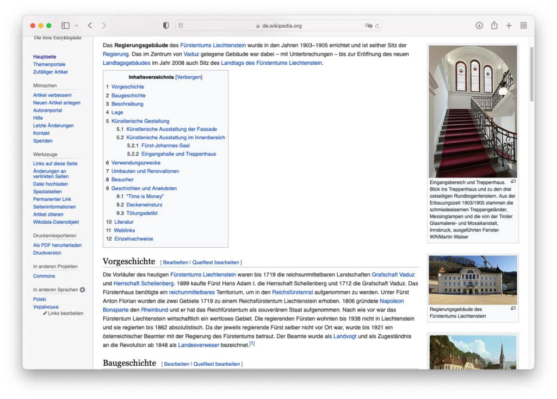
Task: Toggle the Safari sidebar button
Action: point(65,26)
